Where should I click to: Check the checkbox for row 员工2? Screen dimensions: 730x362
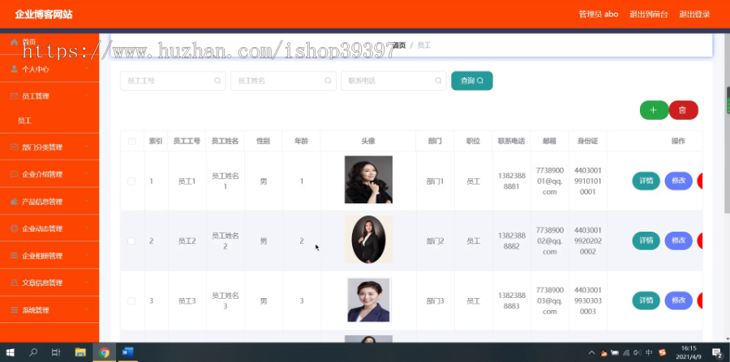(131, 241)
